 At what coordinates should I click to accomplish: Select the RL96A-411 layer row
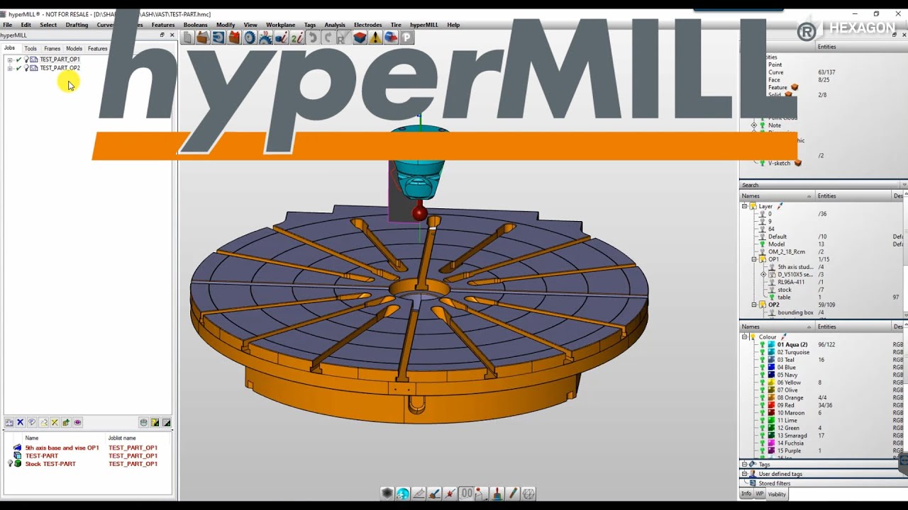(x=790, y=282)
